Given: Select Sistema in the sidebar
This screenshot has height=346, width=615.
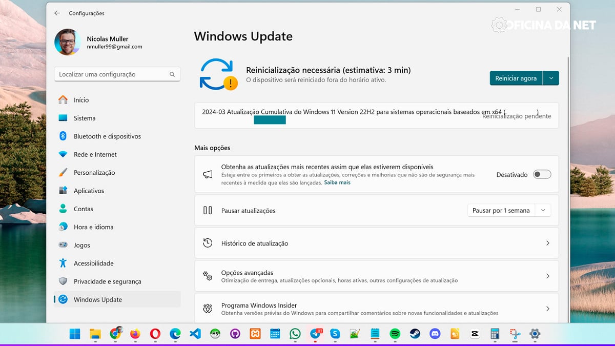Looking at the screenshot, I should click(x=85, y=118).
